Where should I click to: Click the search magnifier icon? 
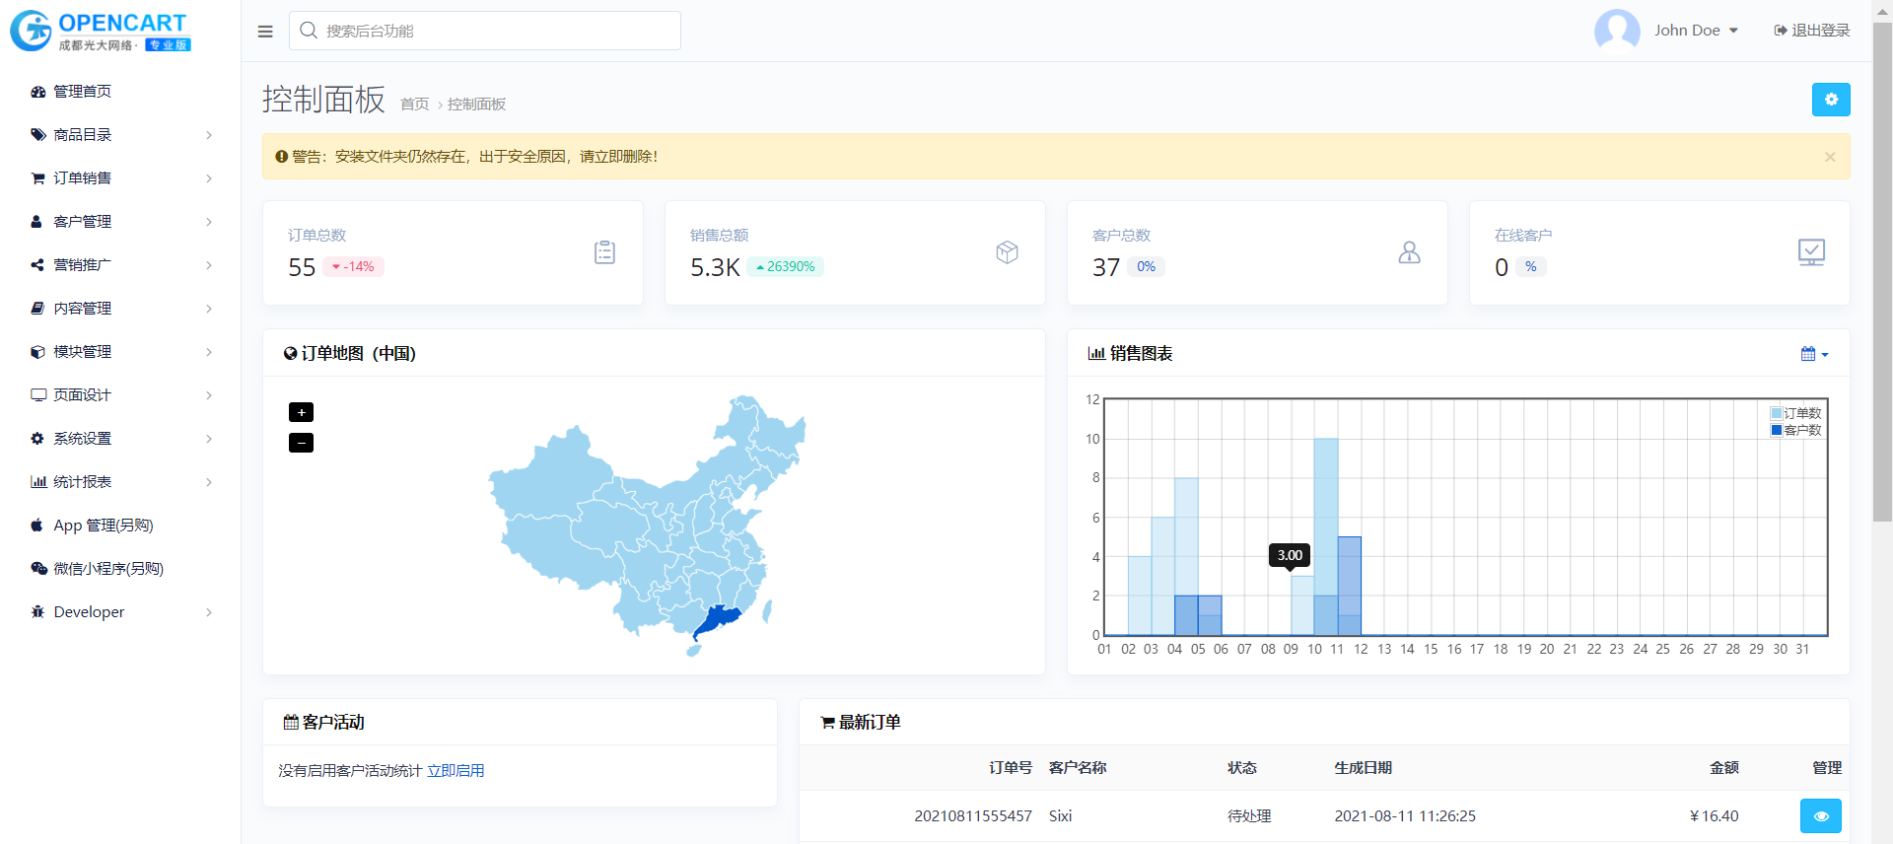click(x=309, y=31)
